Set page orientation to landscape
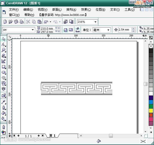 pyautogui.click(x=71, y=30)
